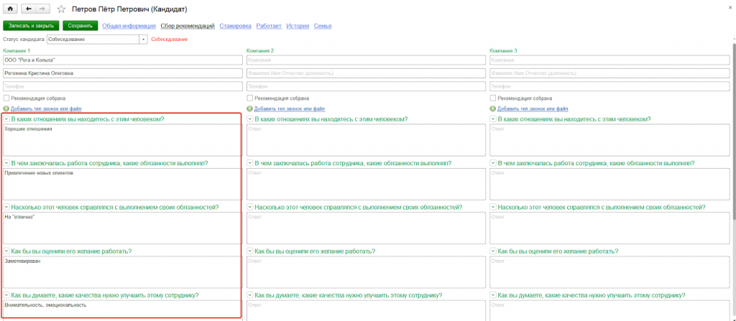Image resolution: width=736 pixels, height=321 pixels.
Task: Tick Рекомендация собрана for Компания 3
Action: pyautogui.click(x=493, y=98)
